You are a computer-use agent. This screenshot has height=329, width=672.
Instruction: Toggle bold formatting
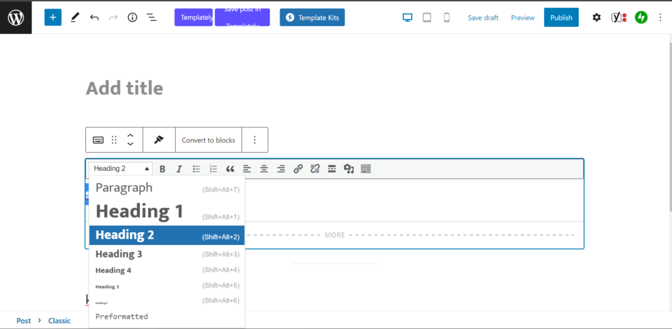click(x=163, y=169)
